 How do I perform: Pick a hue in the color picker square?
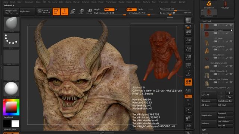tap(11, 107)
